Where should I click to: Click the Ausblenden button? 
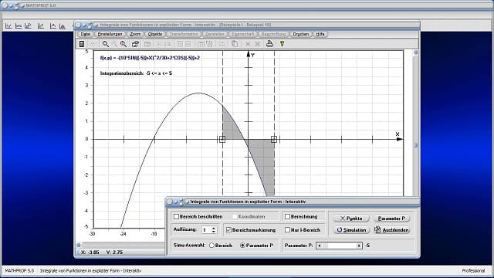tap(391, 230)
